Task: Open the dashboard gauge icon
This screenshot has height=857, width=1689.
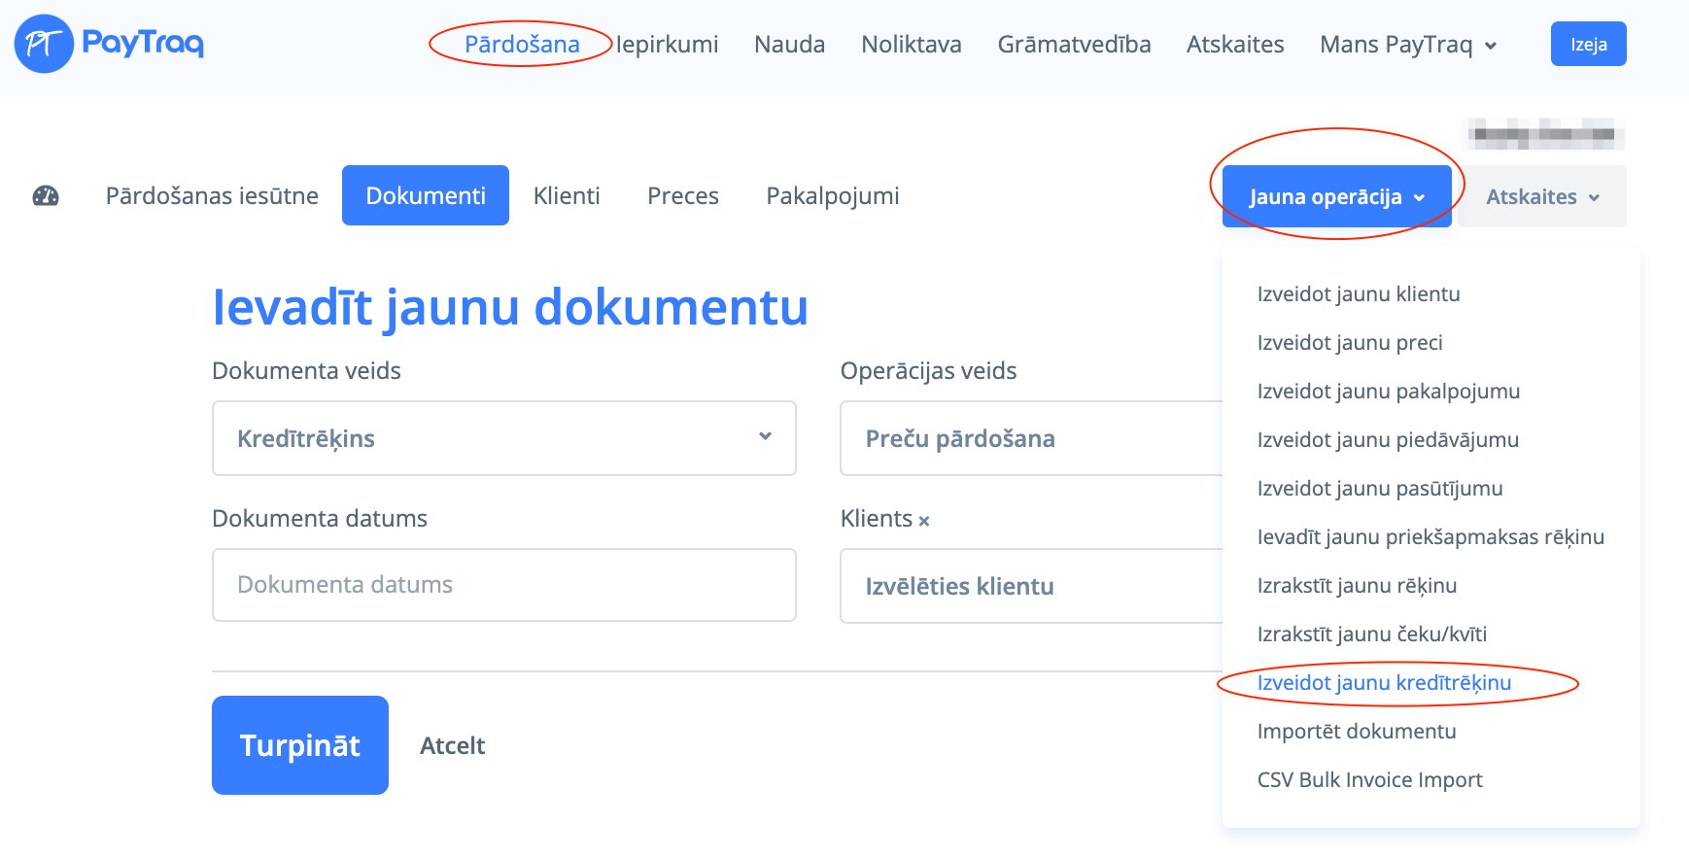Action: click(46, 196)
